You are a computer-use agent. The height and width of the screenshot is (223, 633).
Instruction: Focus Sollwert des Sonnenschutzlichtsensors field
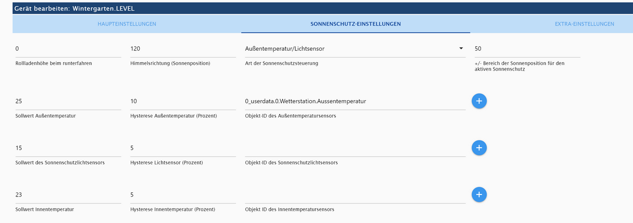coord(69,148)
